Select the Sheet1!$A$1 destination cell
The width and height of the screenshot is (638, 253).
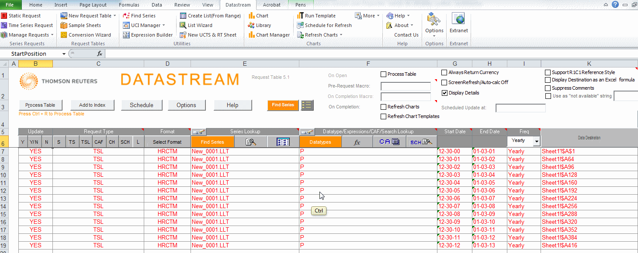click(x=589, y=152)
